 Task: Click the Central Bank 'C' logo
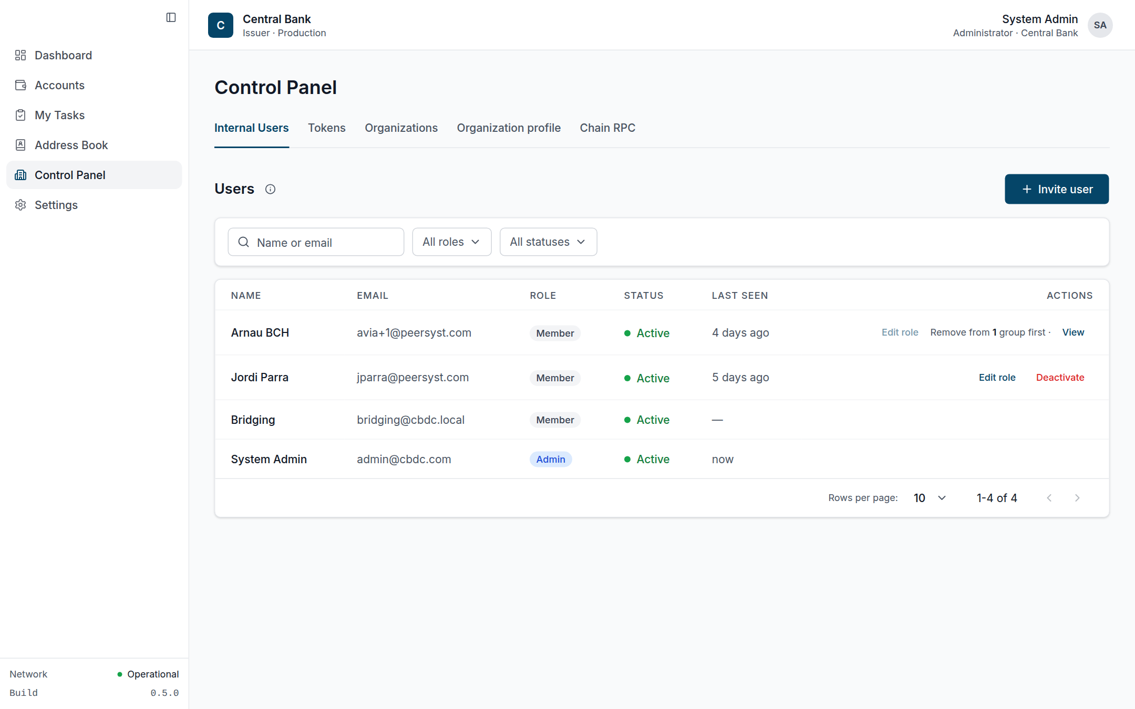pos(221,25)
